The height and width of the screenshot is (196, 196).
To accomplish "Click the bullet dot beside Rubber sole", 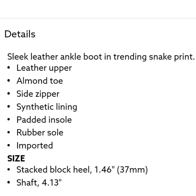I will 9,132.
